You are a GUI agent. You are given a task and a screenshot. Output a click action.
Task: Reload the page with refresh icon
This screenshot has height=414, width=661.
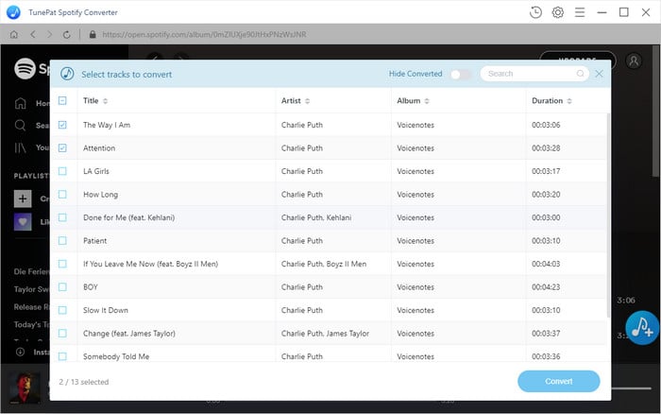coord(67,35)
